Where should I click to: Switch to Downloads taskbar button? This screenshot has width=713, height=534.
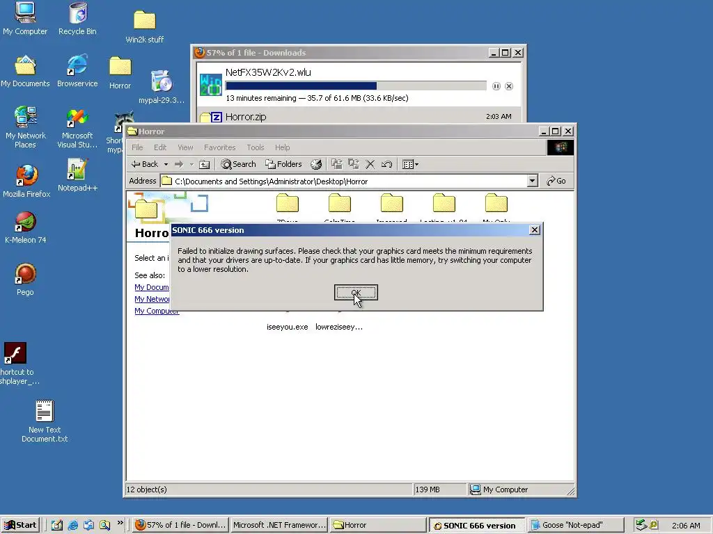(180, 525)
